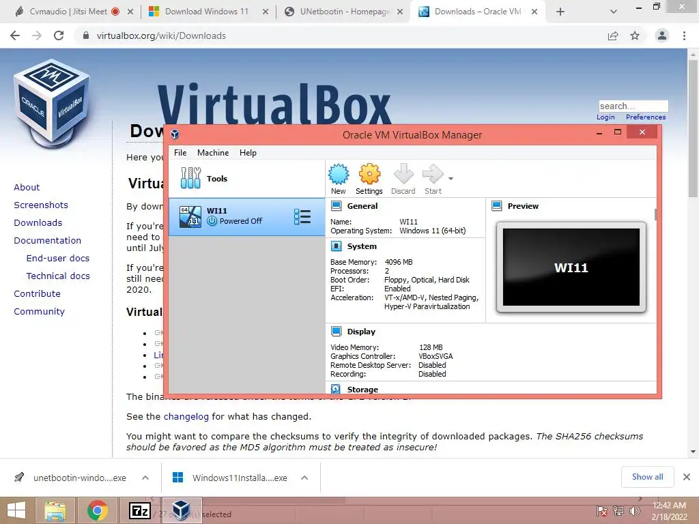Expand unetbootin download options chevron
Viewport: 699px width, 524px height.
click(145, 478)
